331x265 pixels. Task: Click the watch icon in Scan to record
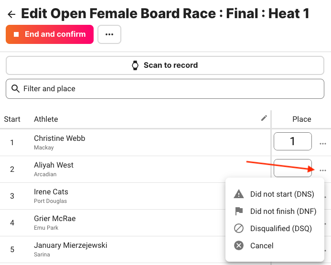tap(135, 65)
